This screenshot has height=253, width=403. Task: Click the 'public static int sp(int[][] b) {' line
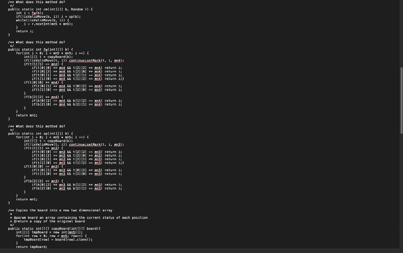41,133
